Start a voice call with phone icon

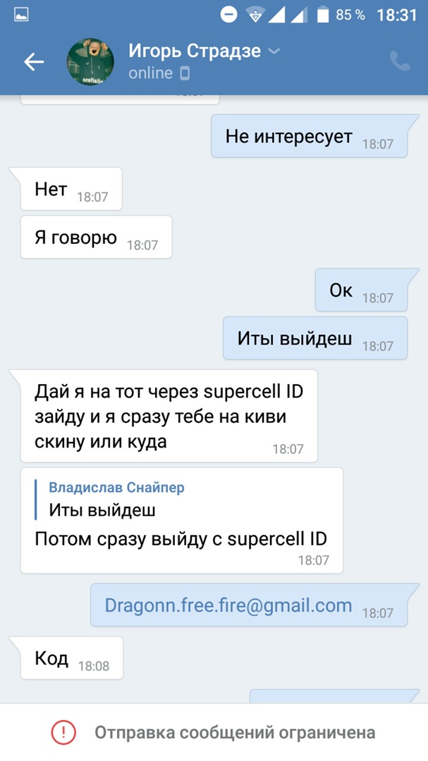click(x=400, y=61)
